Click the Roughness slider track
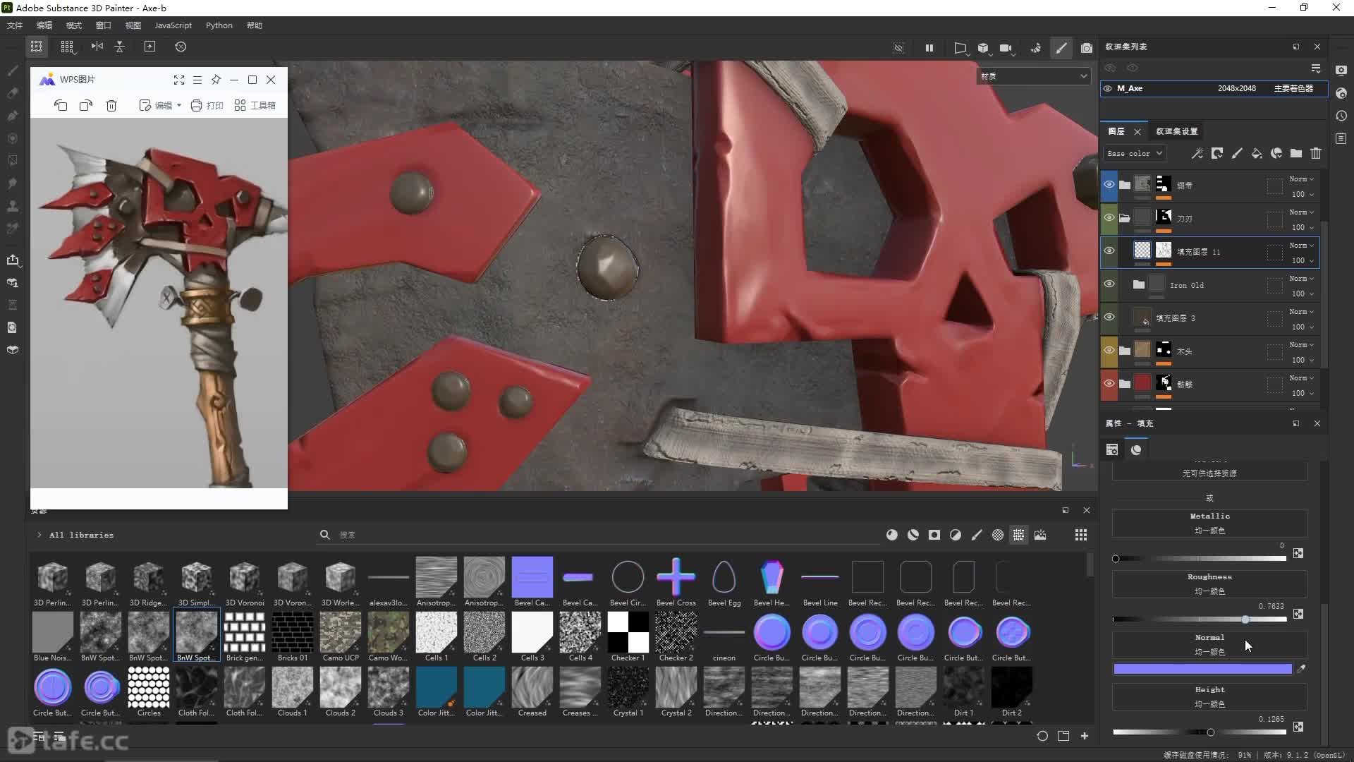The width and height of the screenshot is (1354, 762). click(1200, 619)
